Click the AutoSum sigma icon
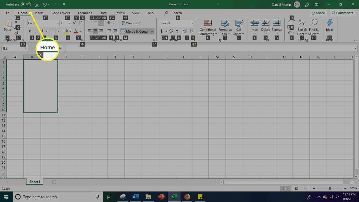Screen dimensions: 359x202 tap(290, 21)
